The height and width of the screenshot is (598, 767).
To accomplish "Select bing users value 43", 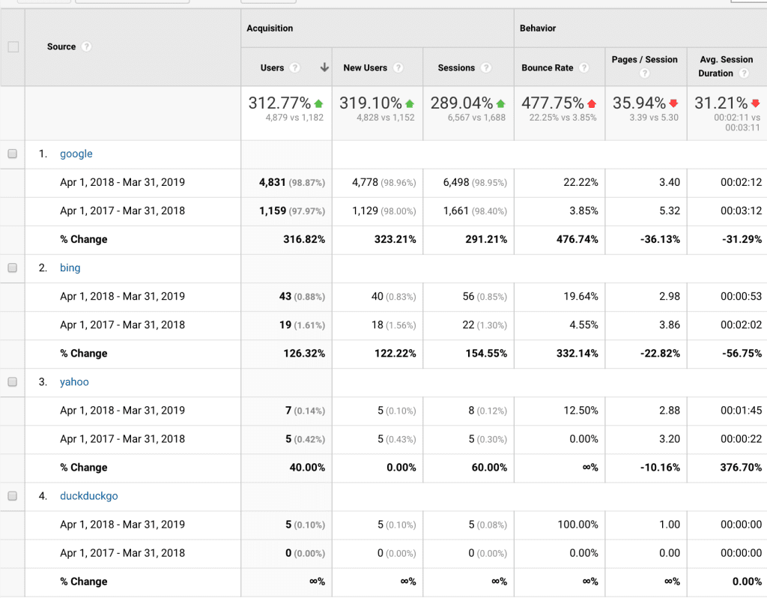I will coord(285,296).
